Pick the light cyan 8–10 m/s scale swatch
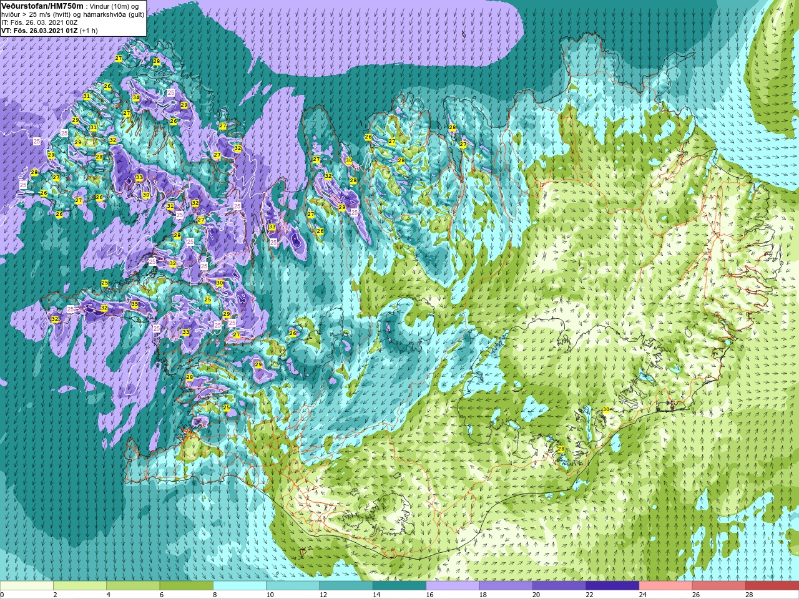 coord(240,586)
